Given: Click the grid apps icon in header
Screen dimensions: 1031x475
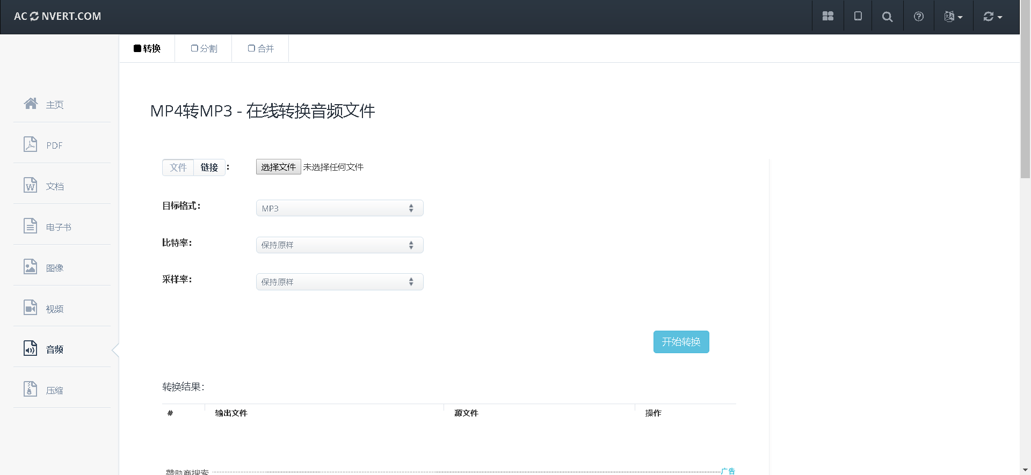Looking at the screenshot, I should click(827, 17).
